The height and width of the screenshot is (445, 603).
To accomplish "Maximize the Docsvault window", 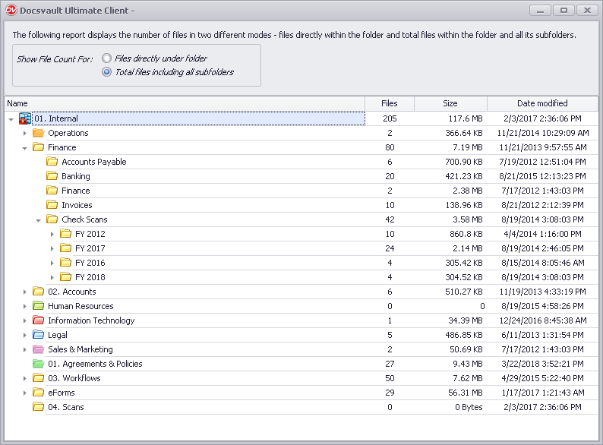I will (563, 10).
